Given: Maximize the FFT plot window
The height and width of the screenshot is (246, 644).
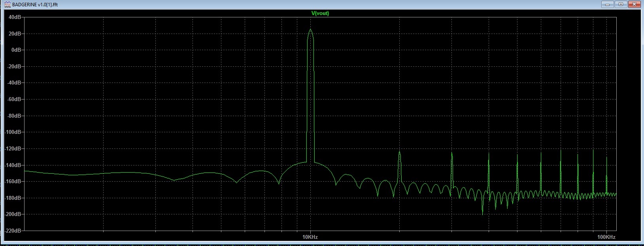Looking at the screenshot, I should tap(620, 4).
